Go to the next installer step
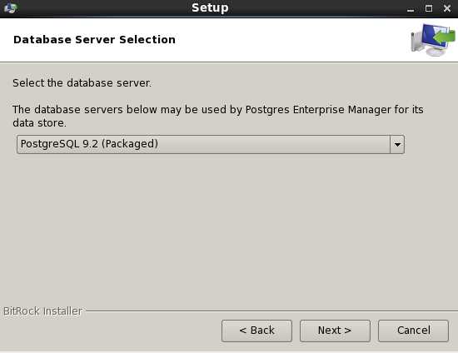Viewport: 458px width, 353px height. point(335,331)
